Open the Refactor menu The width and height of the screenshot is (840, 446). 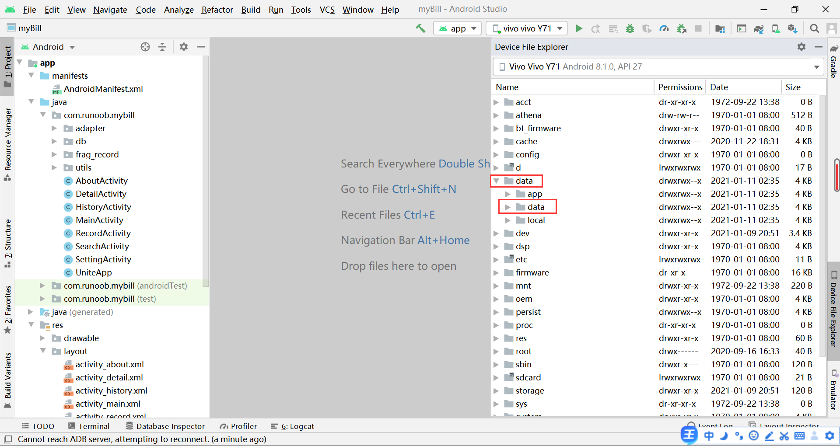tap(217, 10)
